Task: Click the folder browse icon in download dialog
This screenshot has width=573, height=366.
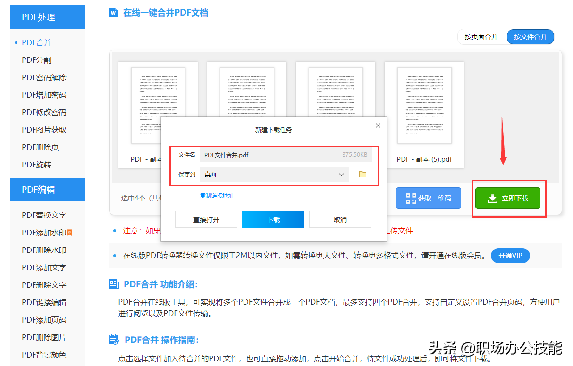Action: (362, 175)
